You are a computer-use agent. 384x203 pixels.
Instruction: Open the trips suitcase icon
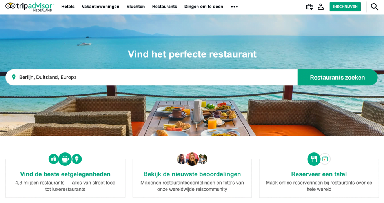pyautogui.click(x=309, y=7)
